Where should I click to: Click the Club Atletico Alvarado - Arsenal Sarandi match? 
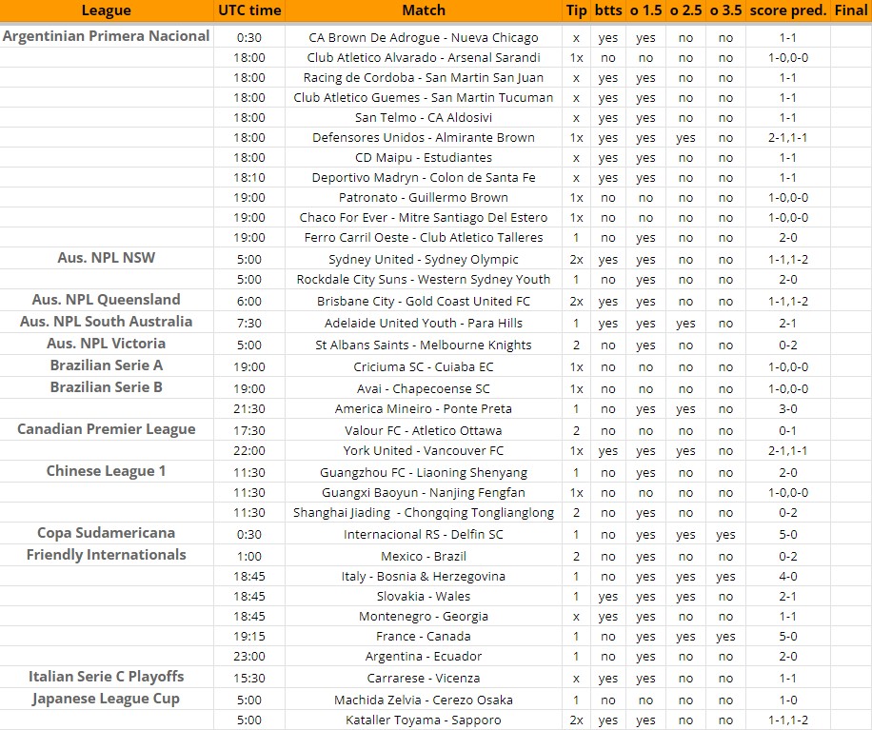pyautogui.click(x=424, y=58)
